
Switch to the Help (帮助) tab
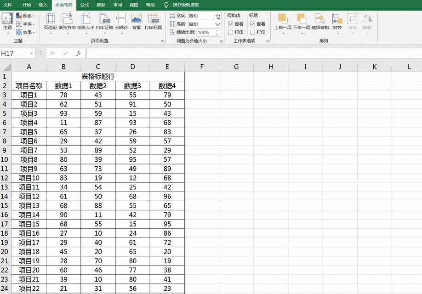pyautogui.click(x=150, y=5)
